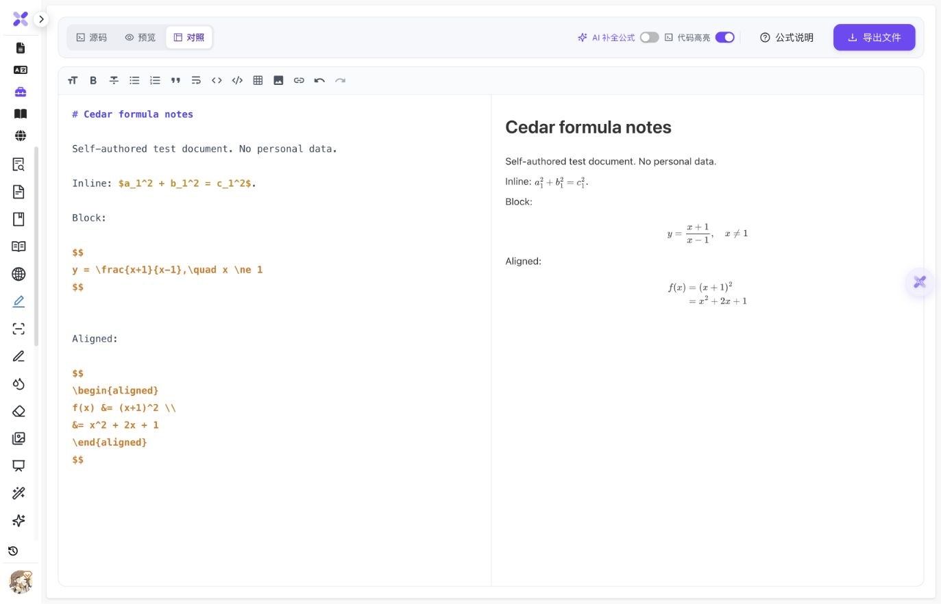Insert an image from the toolbar
941x604 pixels.
coord(278,81)
